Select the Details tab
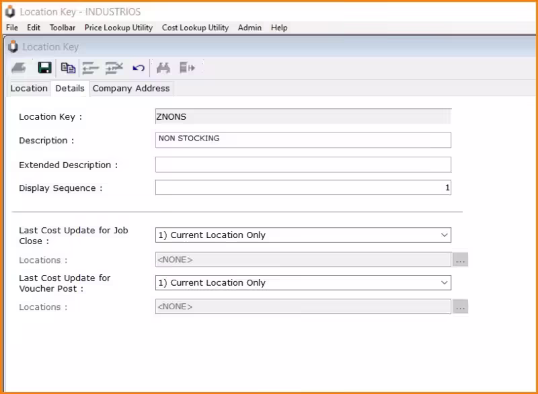 tap(70, 89)
